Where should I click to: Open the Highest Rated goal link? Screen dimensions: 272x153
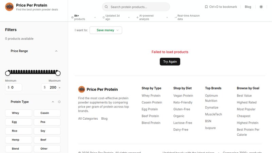247,102
